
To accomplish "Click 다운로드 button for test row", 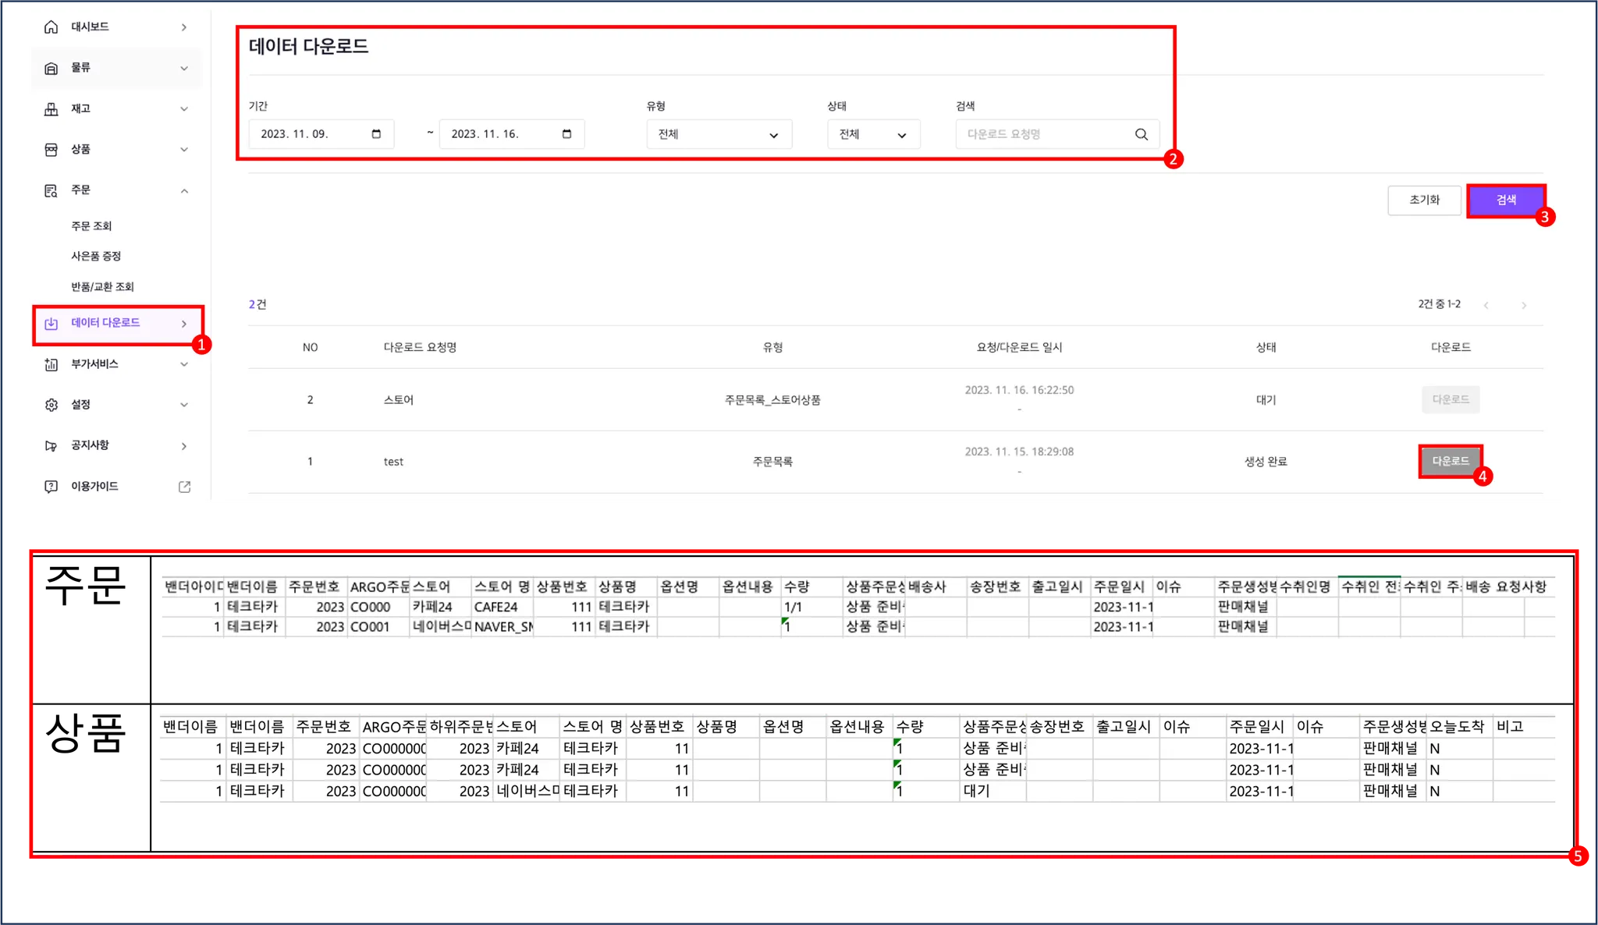I will tap(1450, 461).
